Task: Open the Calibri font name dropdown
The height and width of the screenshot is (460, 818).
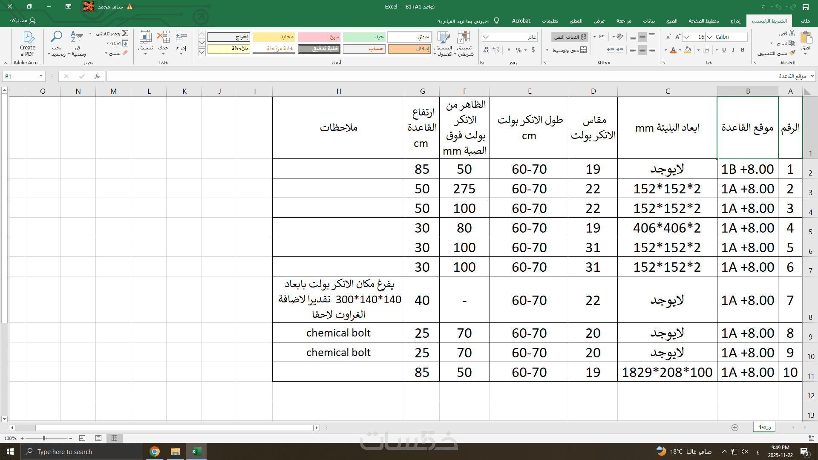Action: click(710, 37)
